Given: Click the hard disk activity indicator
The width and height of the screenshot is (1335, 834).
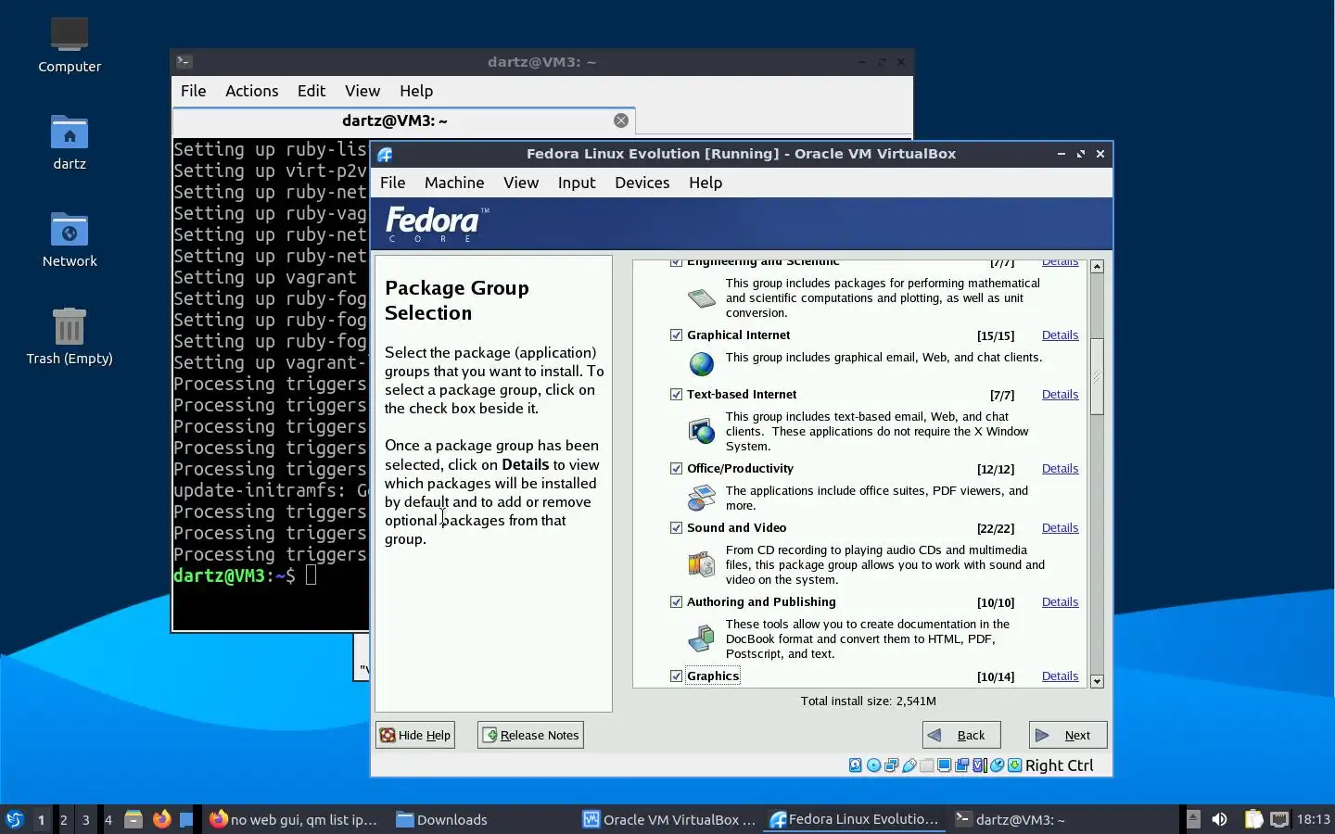Looking at the screenshot, I should click(x=856, y=765).
